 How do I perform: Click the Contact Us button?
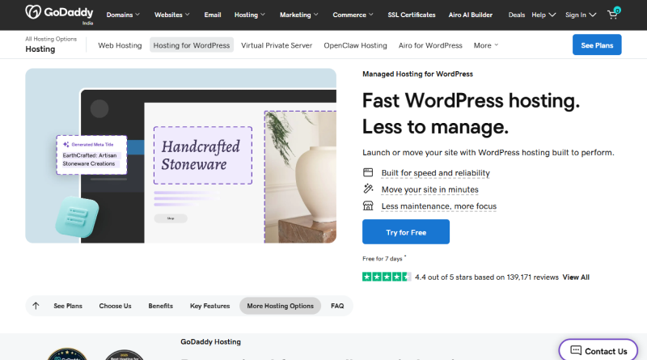coord(598,350)
